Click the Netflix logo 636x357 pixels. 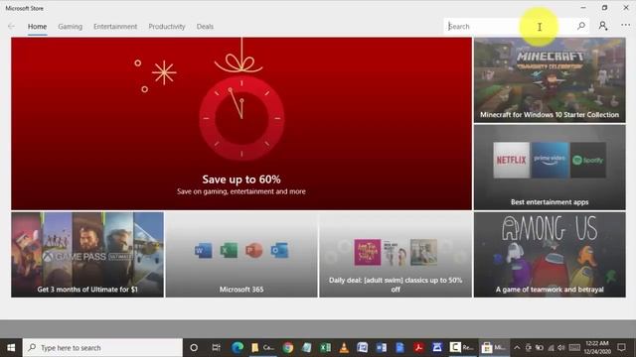click(x=511, y=160)
